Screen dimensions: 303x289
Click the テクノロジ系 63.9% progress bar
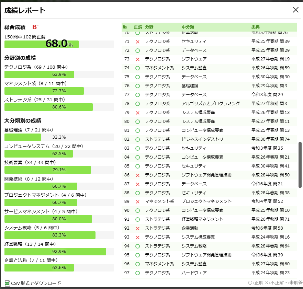59,74
